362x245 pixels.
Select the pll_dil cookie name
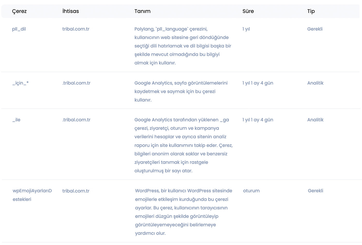pos(19,29)
